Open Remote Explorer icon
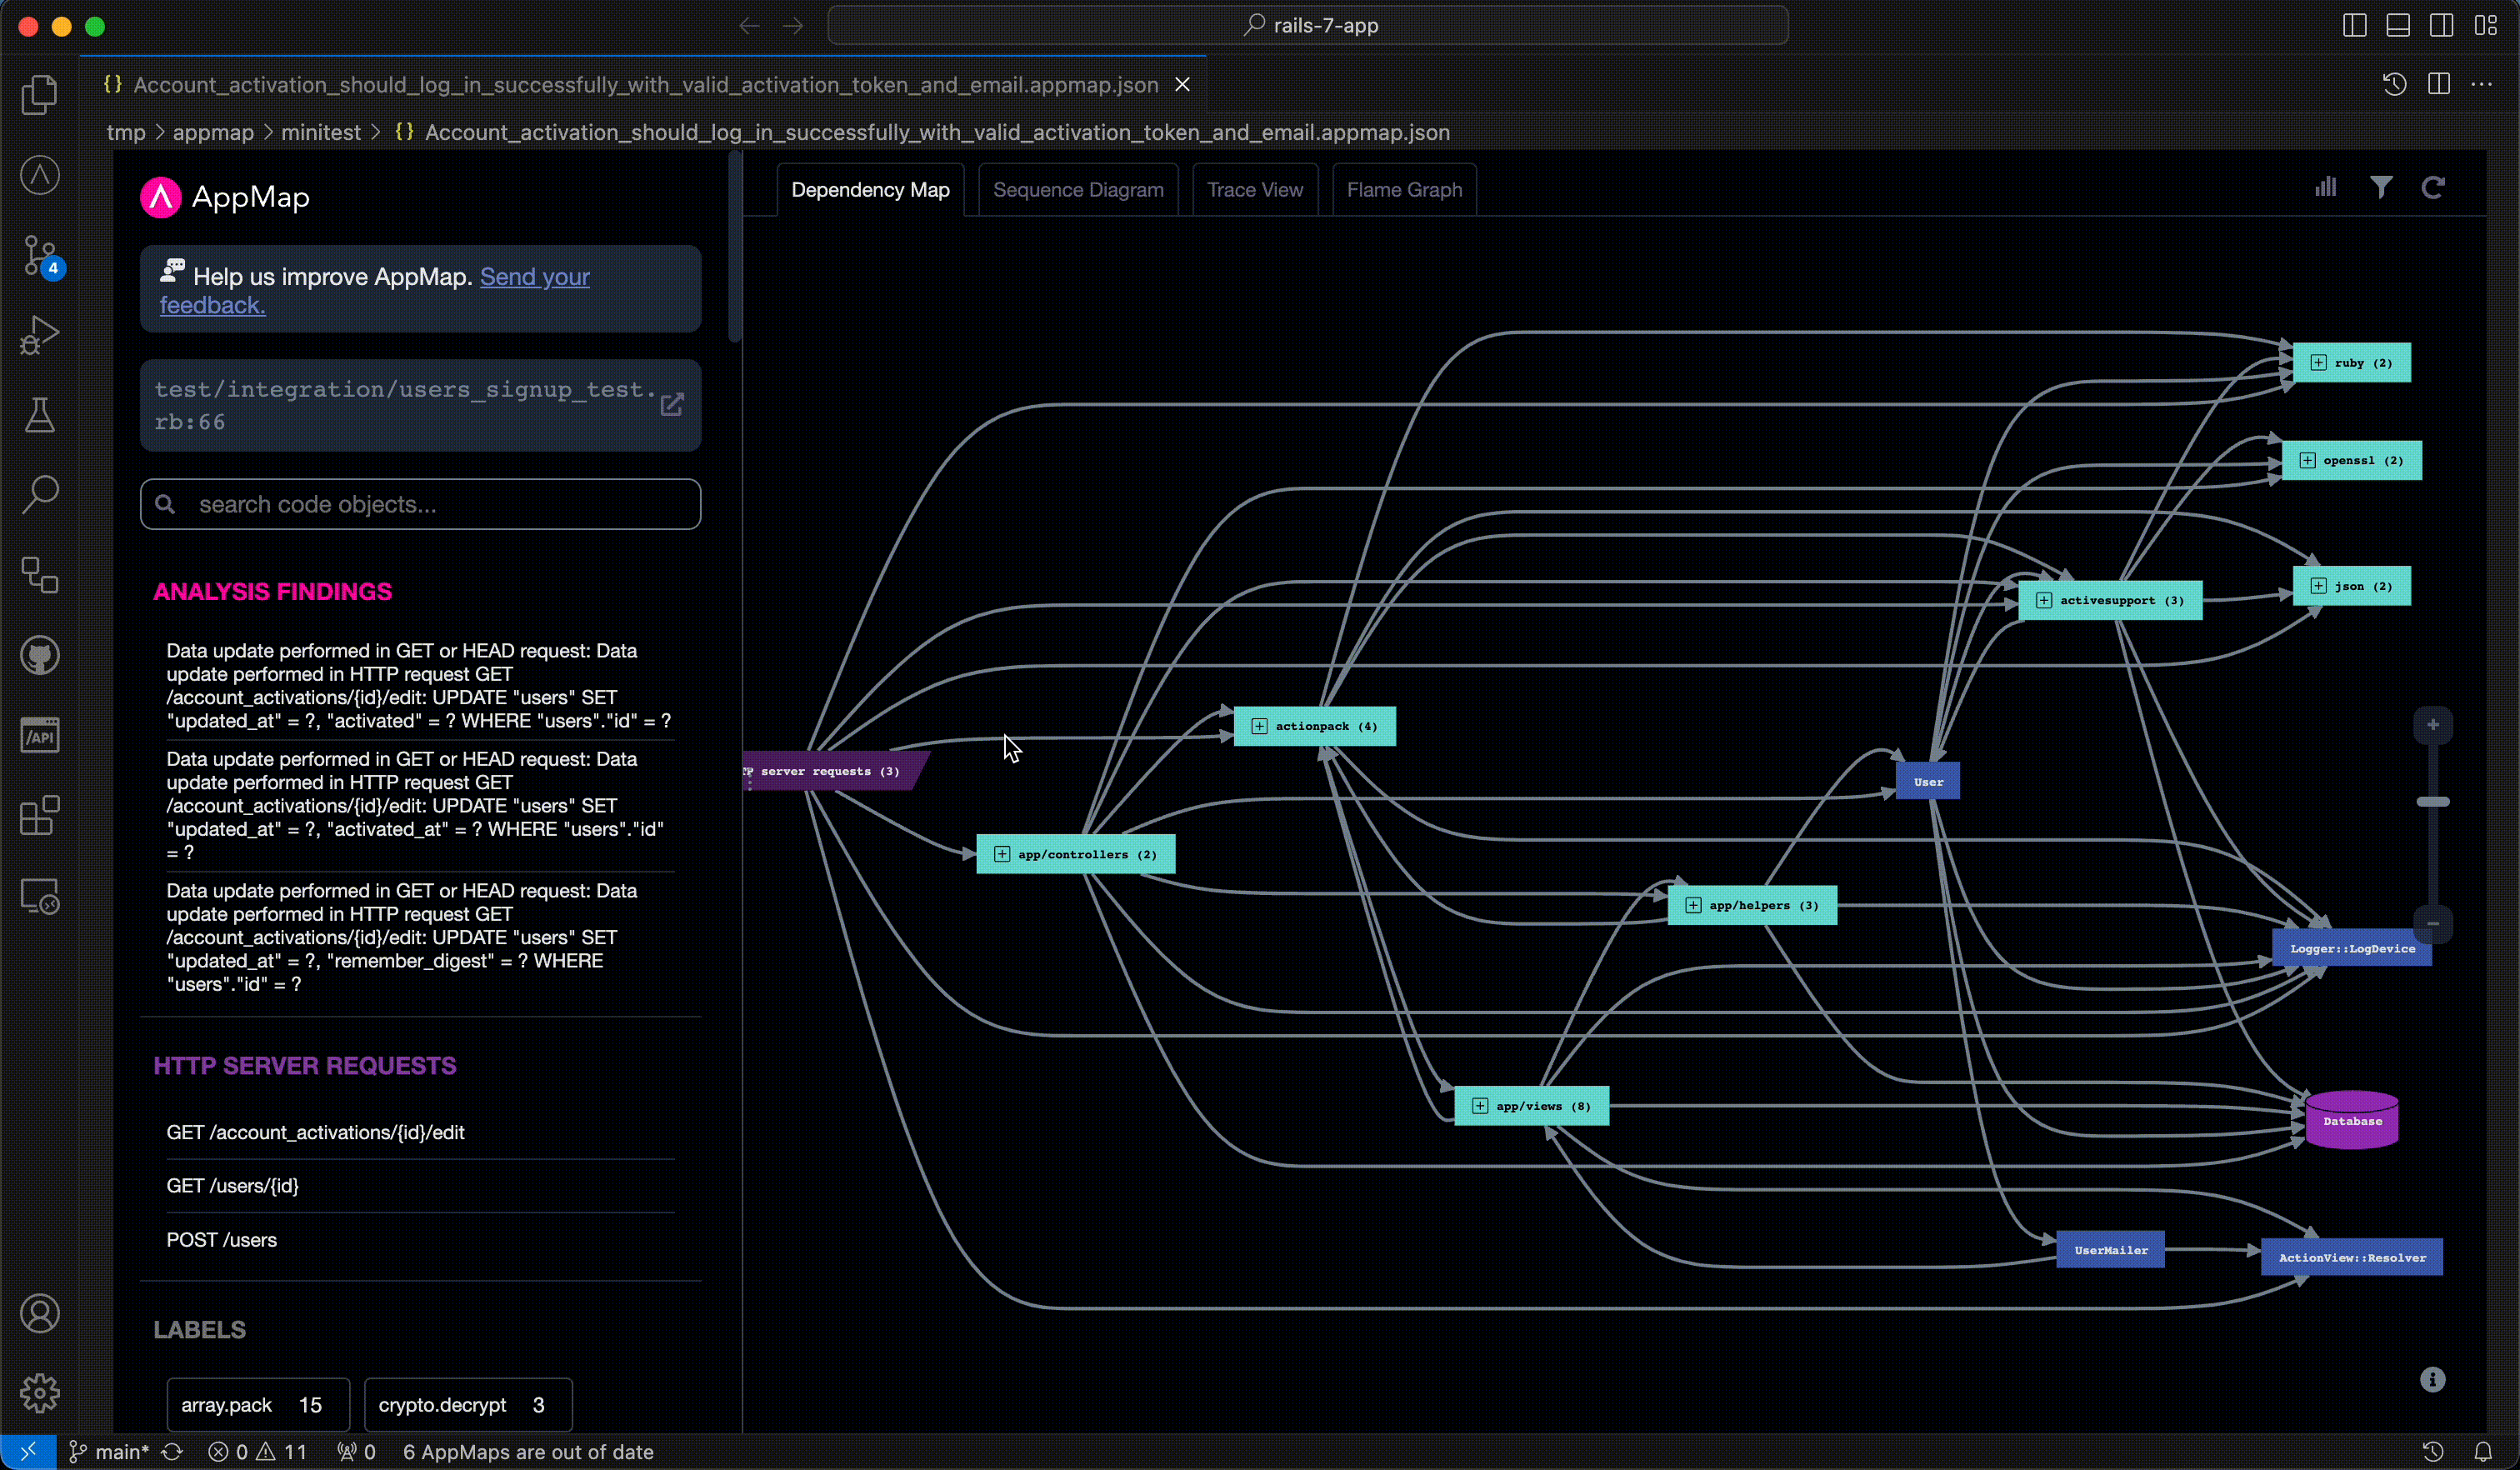The height and width of the screenshot is (1470, 2520). click(x=40, y=896)
